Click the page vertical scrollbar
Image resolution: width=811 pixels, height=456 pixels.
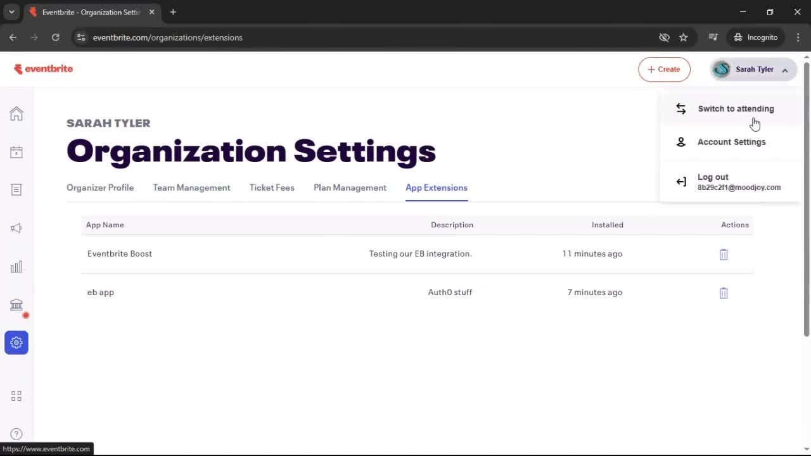(807, 199)
